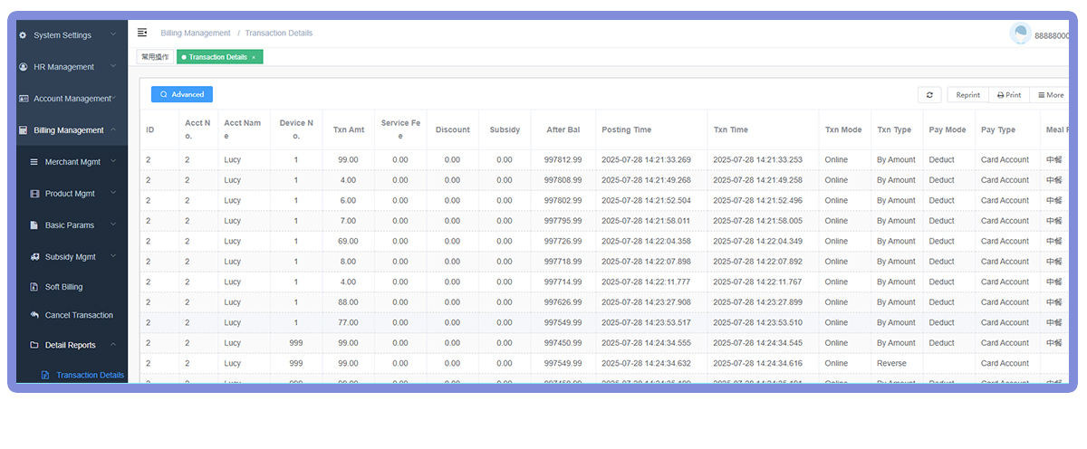Expand the System Settings menu
This screenshot has width=1087, height=449.
point(68,35)
